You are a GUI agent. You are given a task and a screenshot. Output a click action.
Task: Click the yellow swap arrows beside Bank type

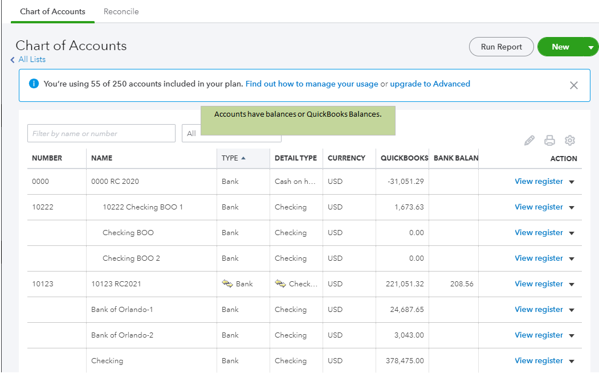226,283
